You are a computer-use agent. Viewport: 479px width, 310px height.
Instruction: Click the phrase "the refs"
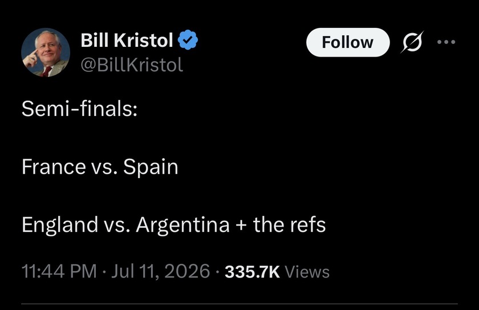(x=289, y=224)
